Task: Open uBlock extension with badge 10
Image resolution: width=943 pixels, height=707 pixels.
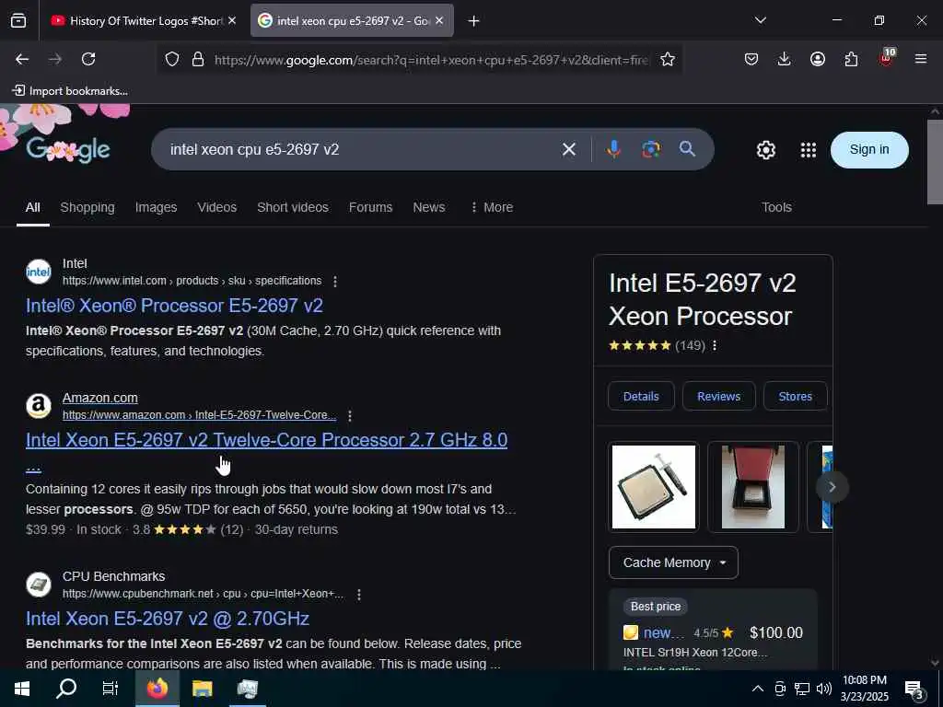Action: [887, 58]
